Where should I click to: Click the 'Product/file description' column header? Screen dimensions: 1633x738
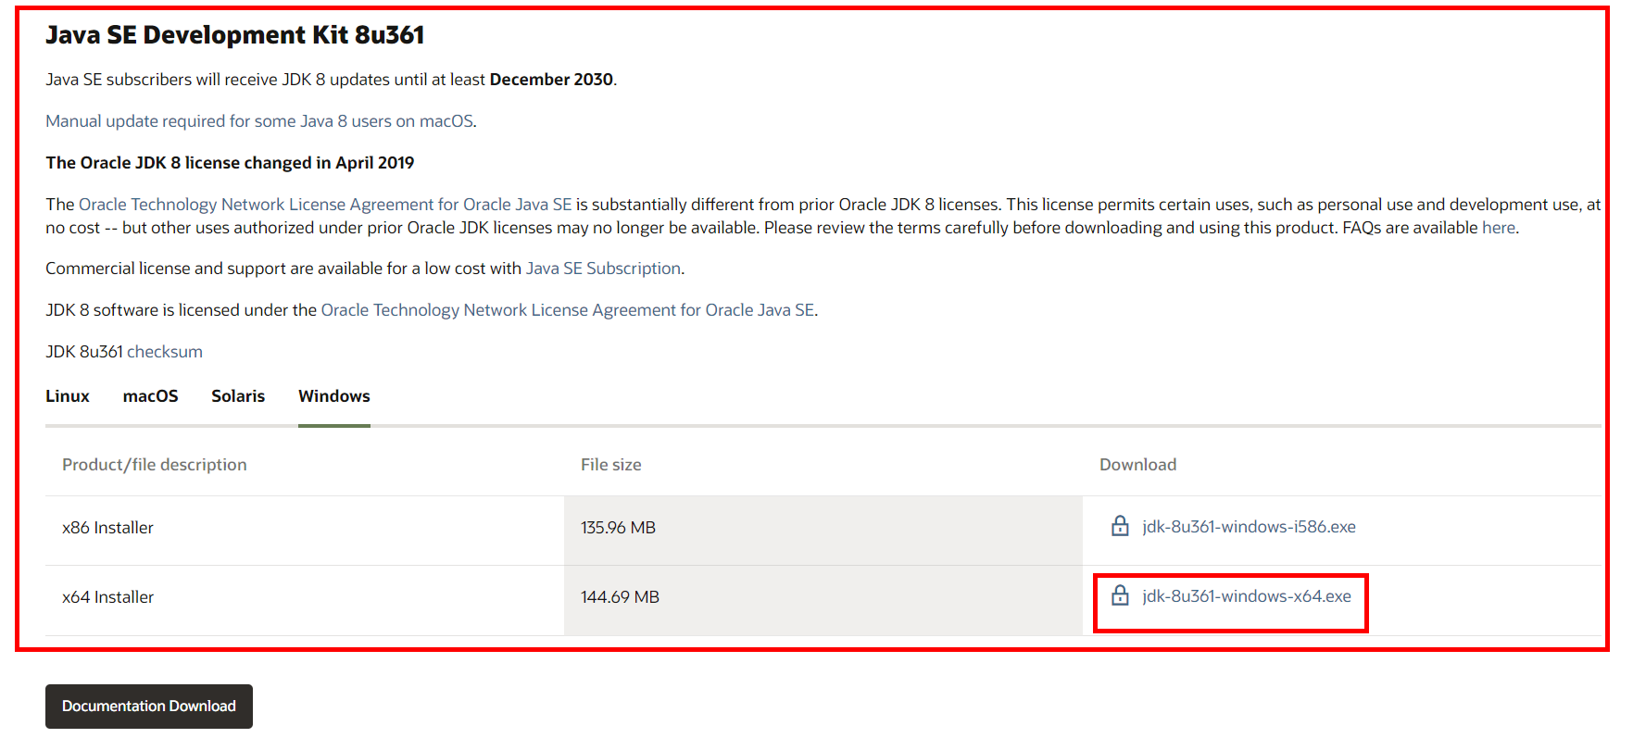coord(155,465)
